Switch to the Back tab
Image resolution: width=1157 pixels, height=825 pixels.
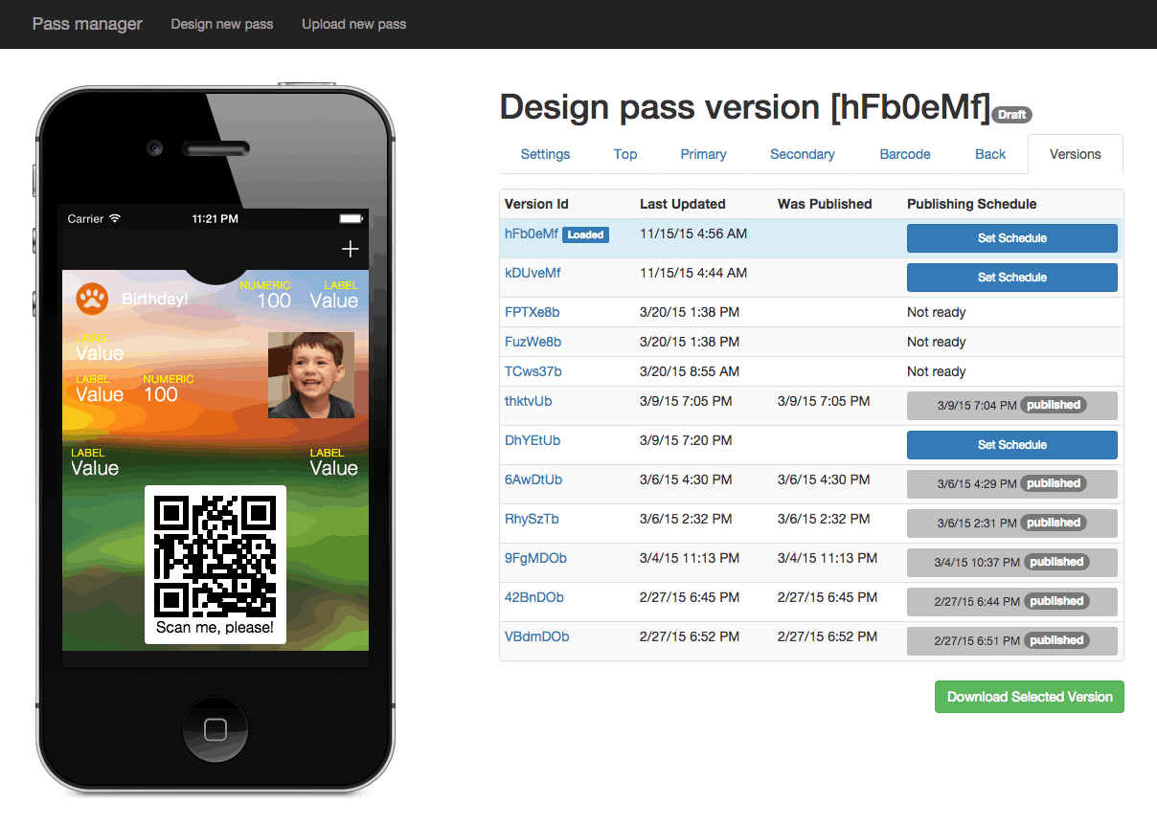[990, 154]
